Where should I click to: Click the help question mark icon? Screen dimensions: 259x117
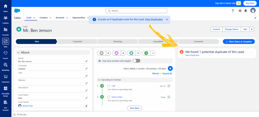pos(233,11)
